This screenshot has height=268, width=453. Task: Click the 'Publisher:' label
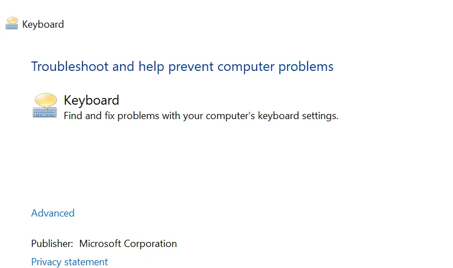[x=52, y=244]
